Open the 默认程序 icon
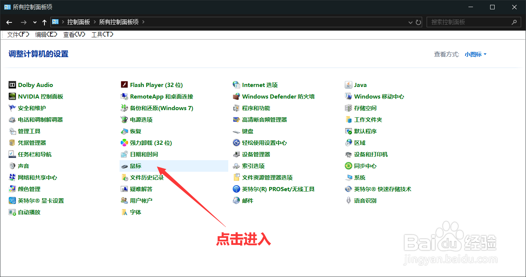The height and width of the screenshot is (277, 526). [x=348, y=131]
